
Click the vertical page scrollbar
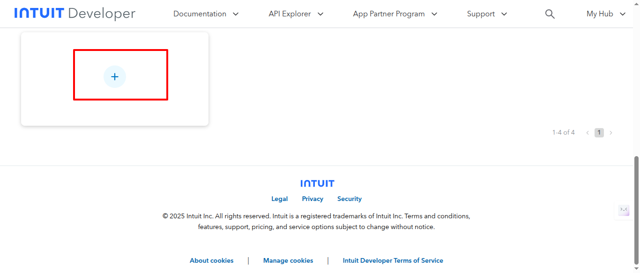click(636, 210)
